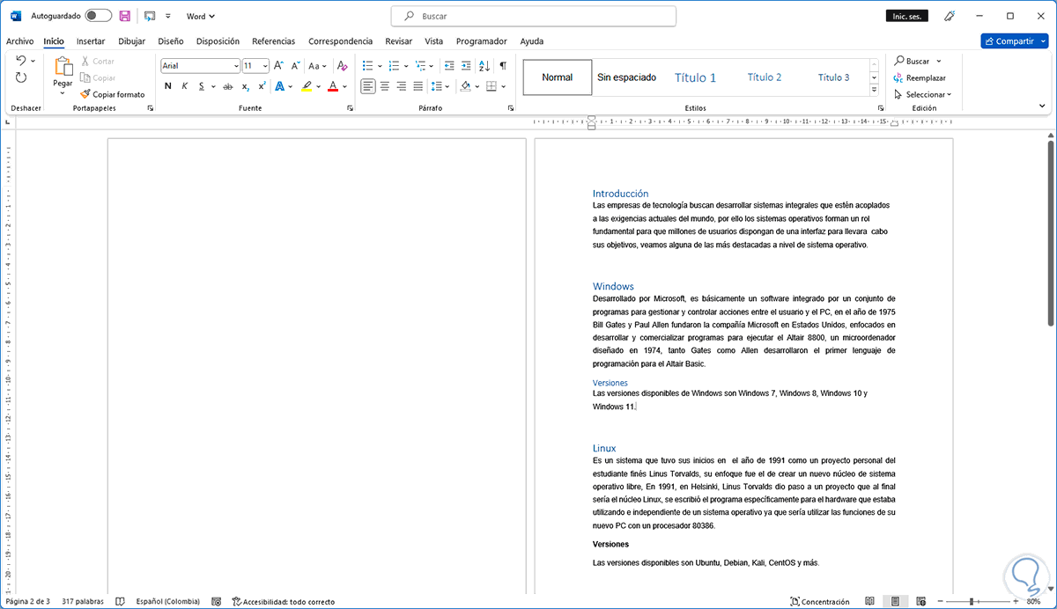Click the Buscar search box in title bar

coord(534,16)
